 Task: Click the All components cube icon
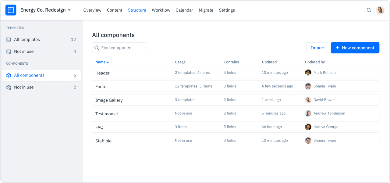[x=9, y=75]
